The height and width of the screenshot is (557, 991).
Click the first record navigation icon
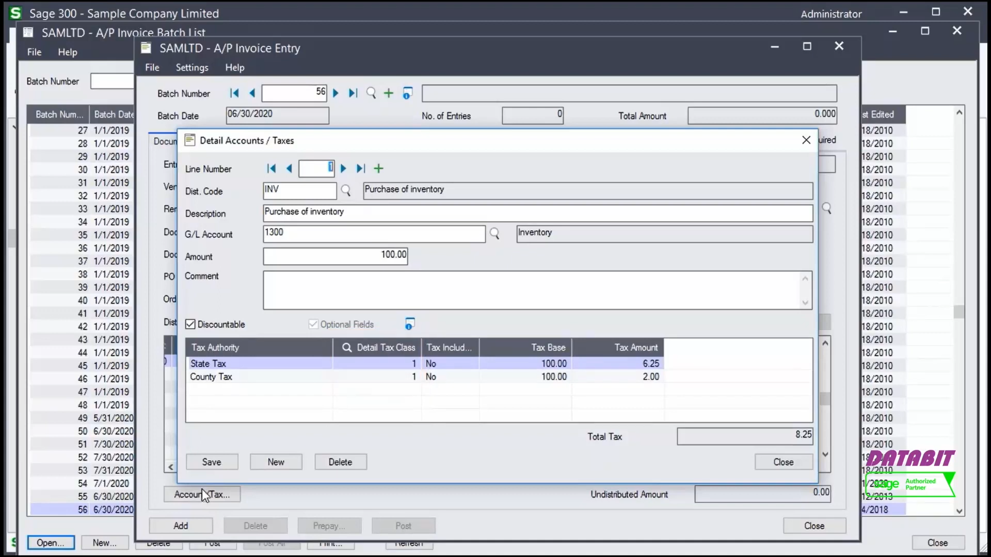click(271, 169)
